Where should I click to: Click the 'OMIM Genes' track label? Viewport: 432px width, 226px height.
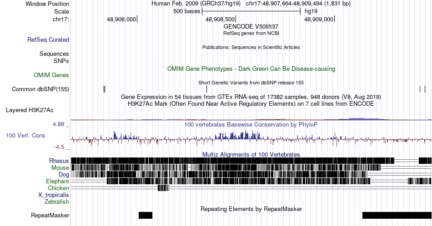[x=51, y=75]
